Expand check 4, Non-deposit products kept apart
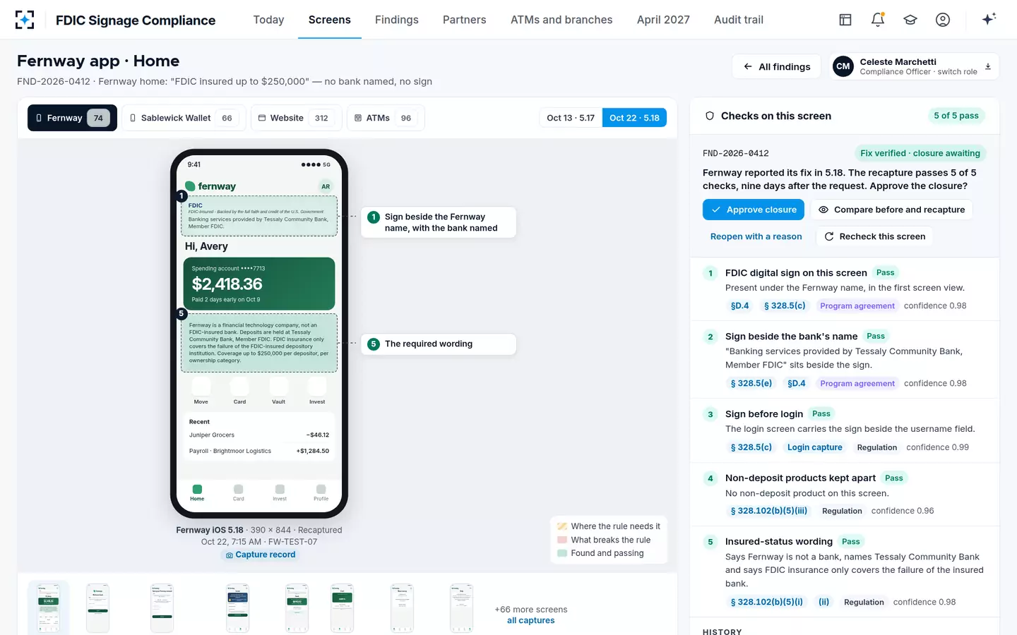1017x635 pixels. tap(845, 495)
